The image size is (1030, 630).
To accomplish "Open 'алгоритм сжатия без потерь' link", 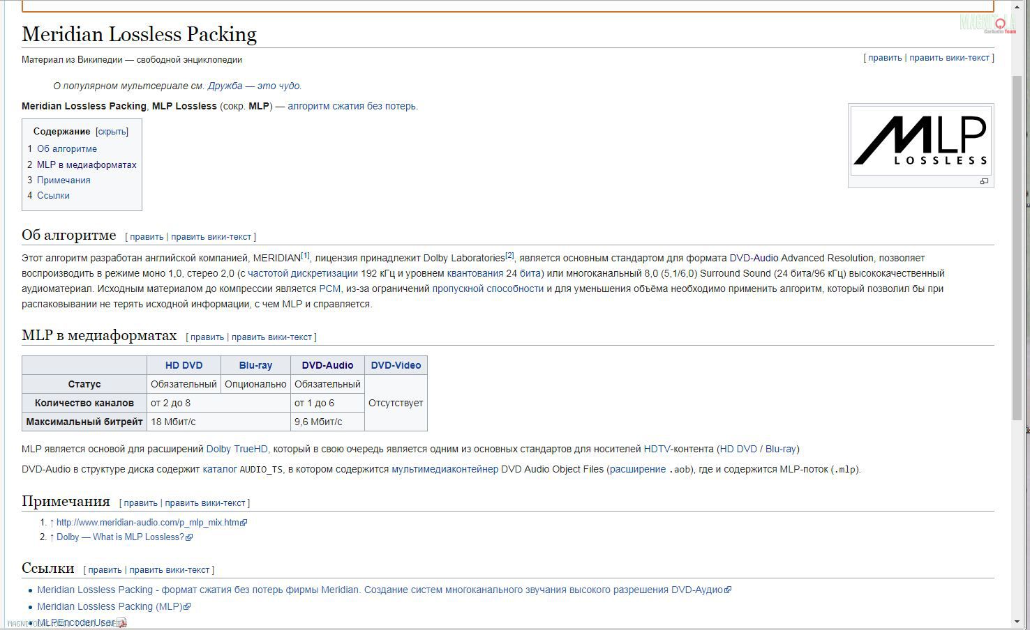I will coord(352,107).
